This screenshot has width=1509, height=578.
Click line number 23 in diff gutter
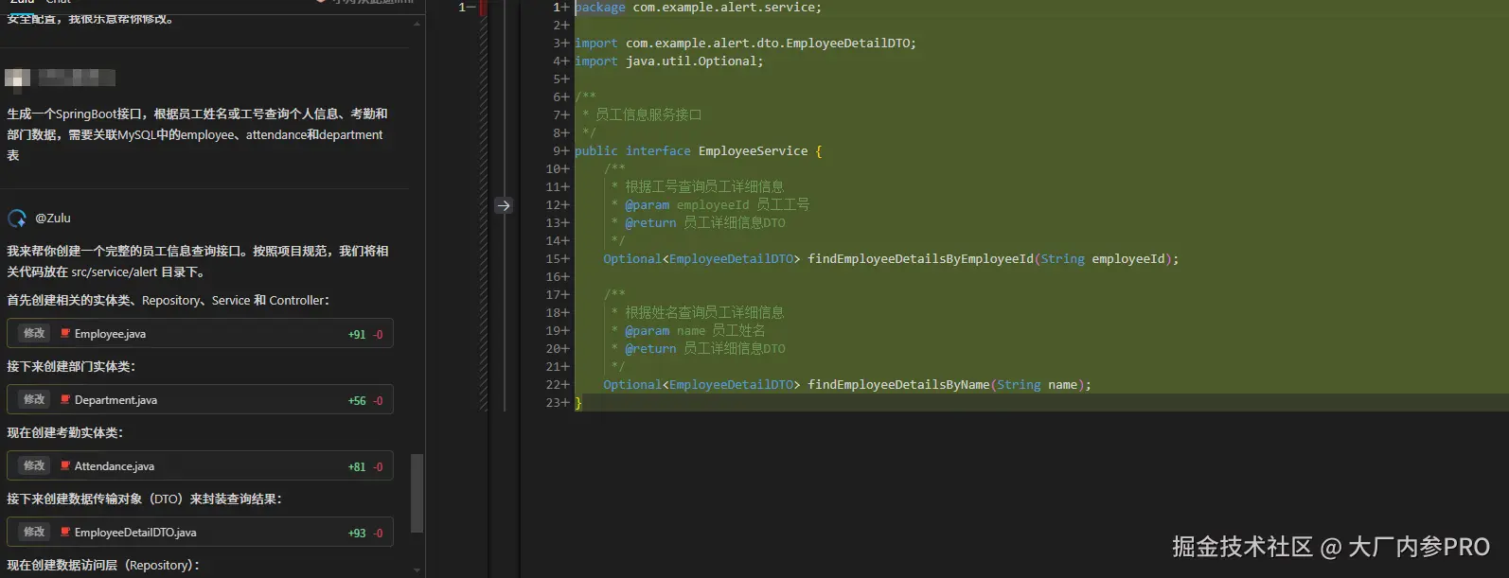556,402
